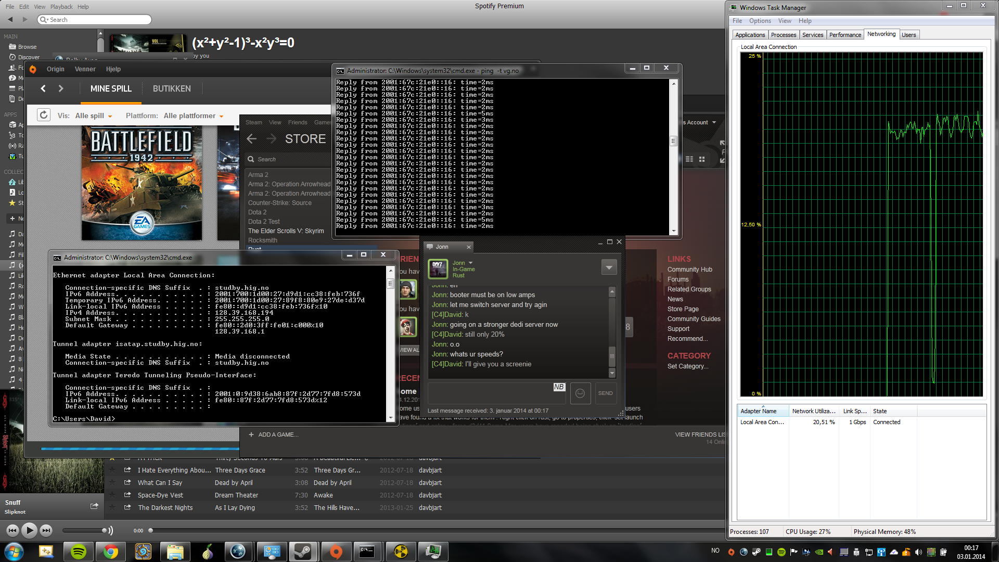Click share icon on What Can I Say row
Screen dimensions: 999x562
(x=127, y=482)
